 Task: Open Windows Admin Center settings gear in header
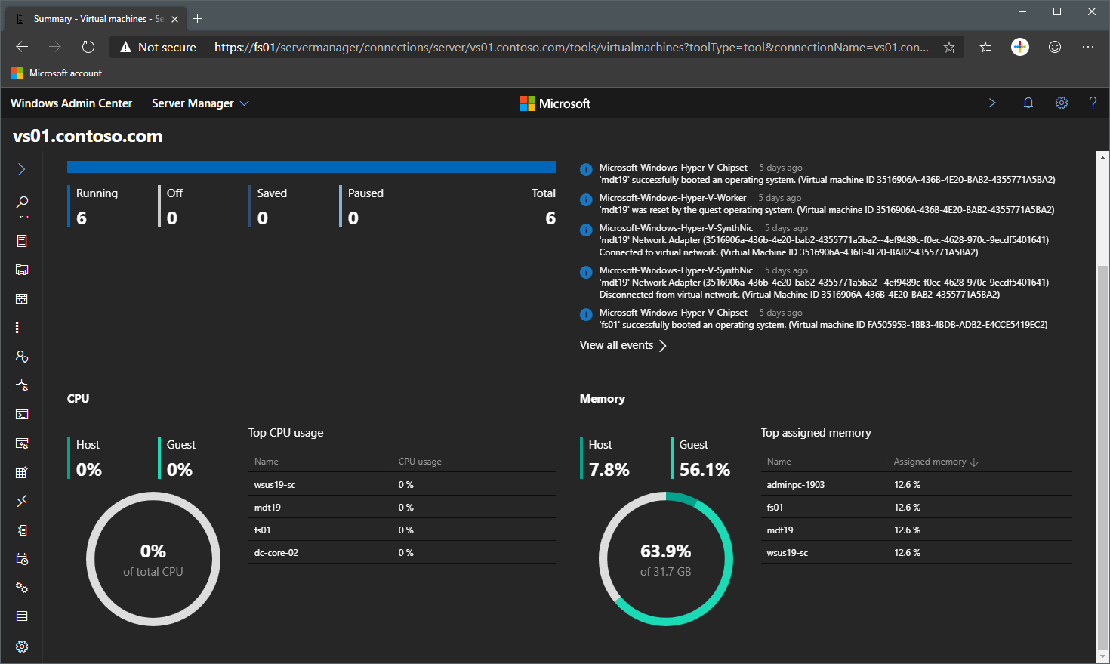pos(1061,103)
